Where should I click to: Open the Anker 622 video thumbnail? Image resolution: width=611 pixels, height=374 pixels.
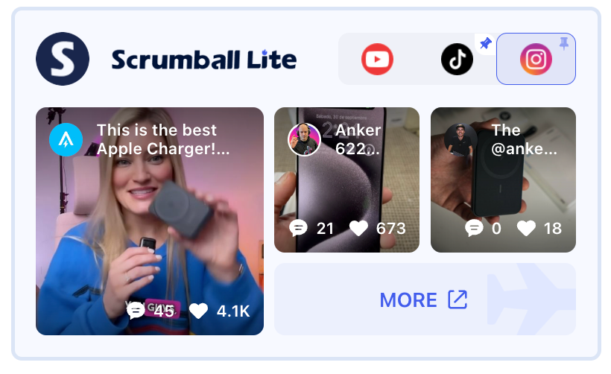tap(346, 180)
